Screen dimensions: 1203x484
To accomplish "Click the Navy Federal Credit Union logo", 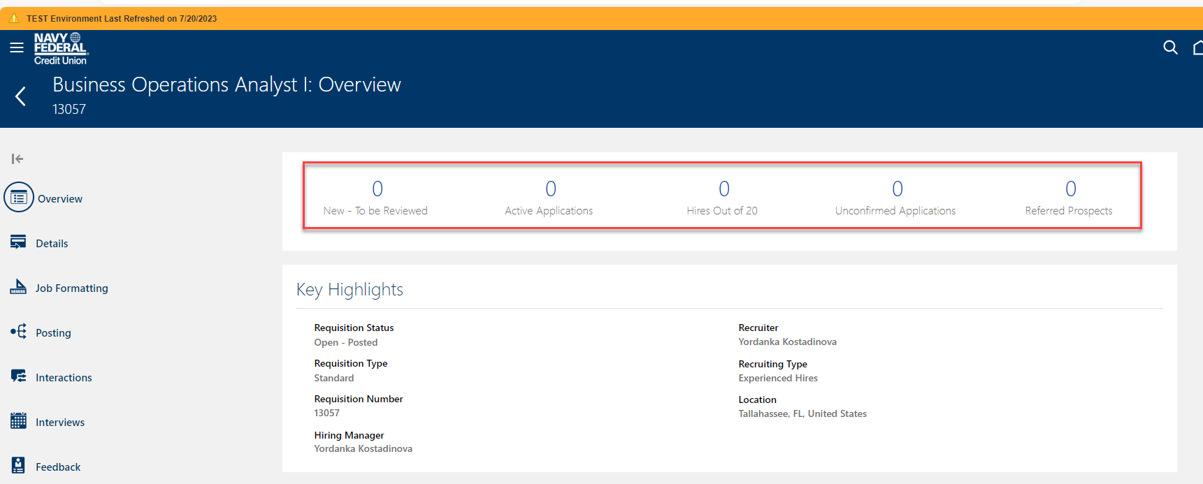I will [61, 49].
